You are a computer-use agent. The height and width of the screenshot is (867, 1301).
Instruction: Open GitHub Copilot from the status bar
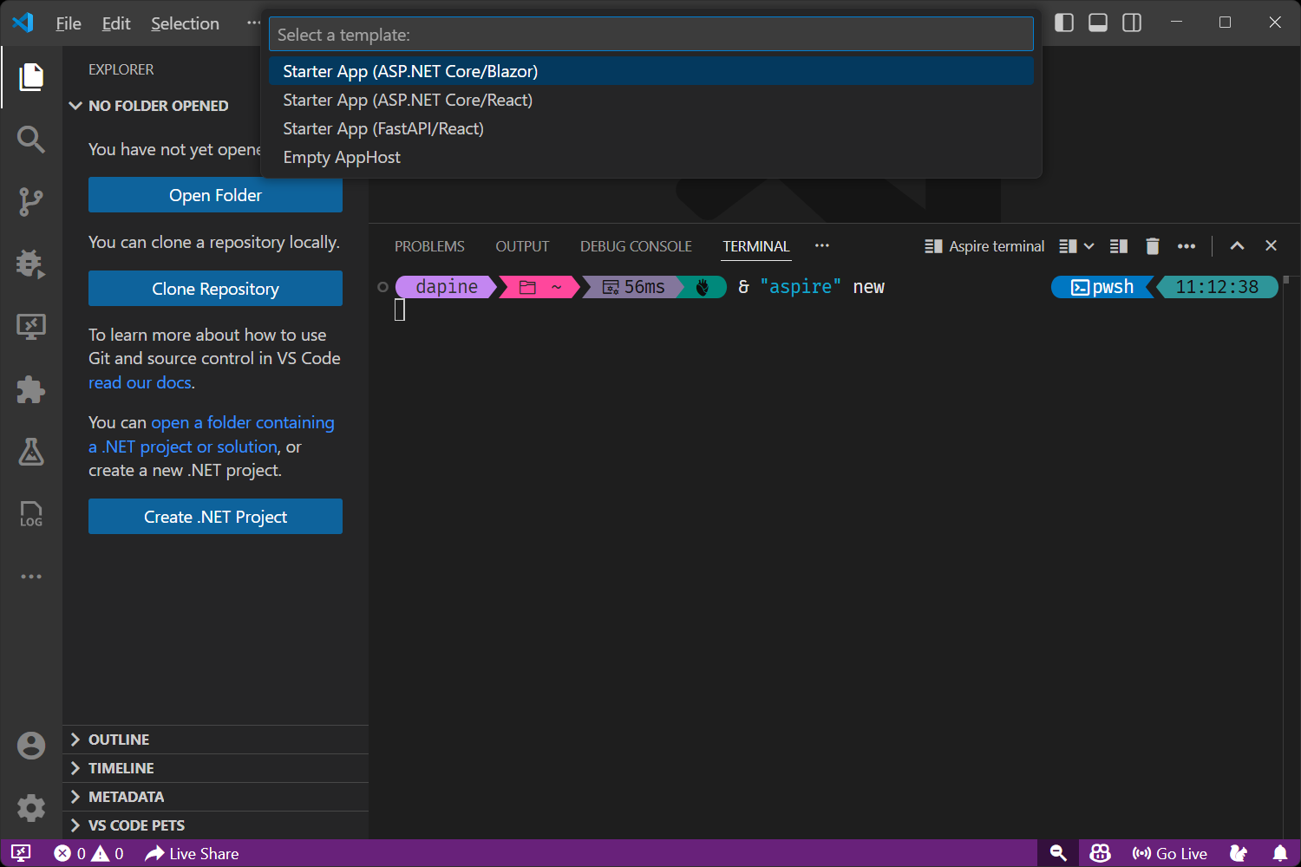click(1099, 853)
